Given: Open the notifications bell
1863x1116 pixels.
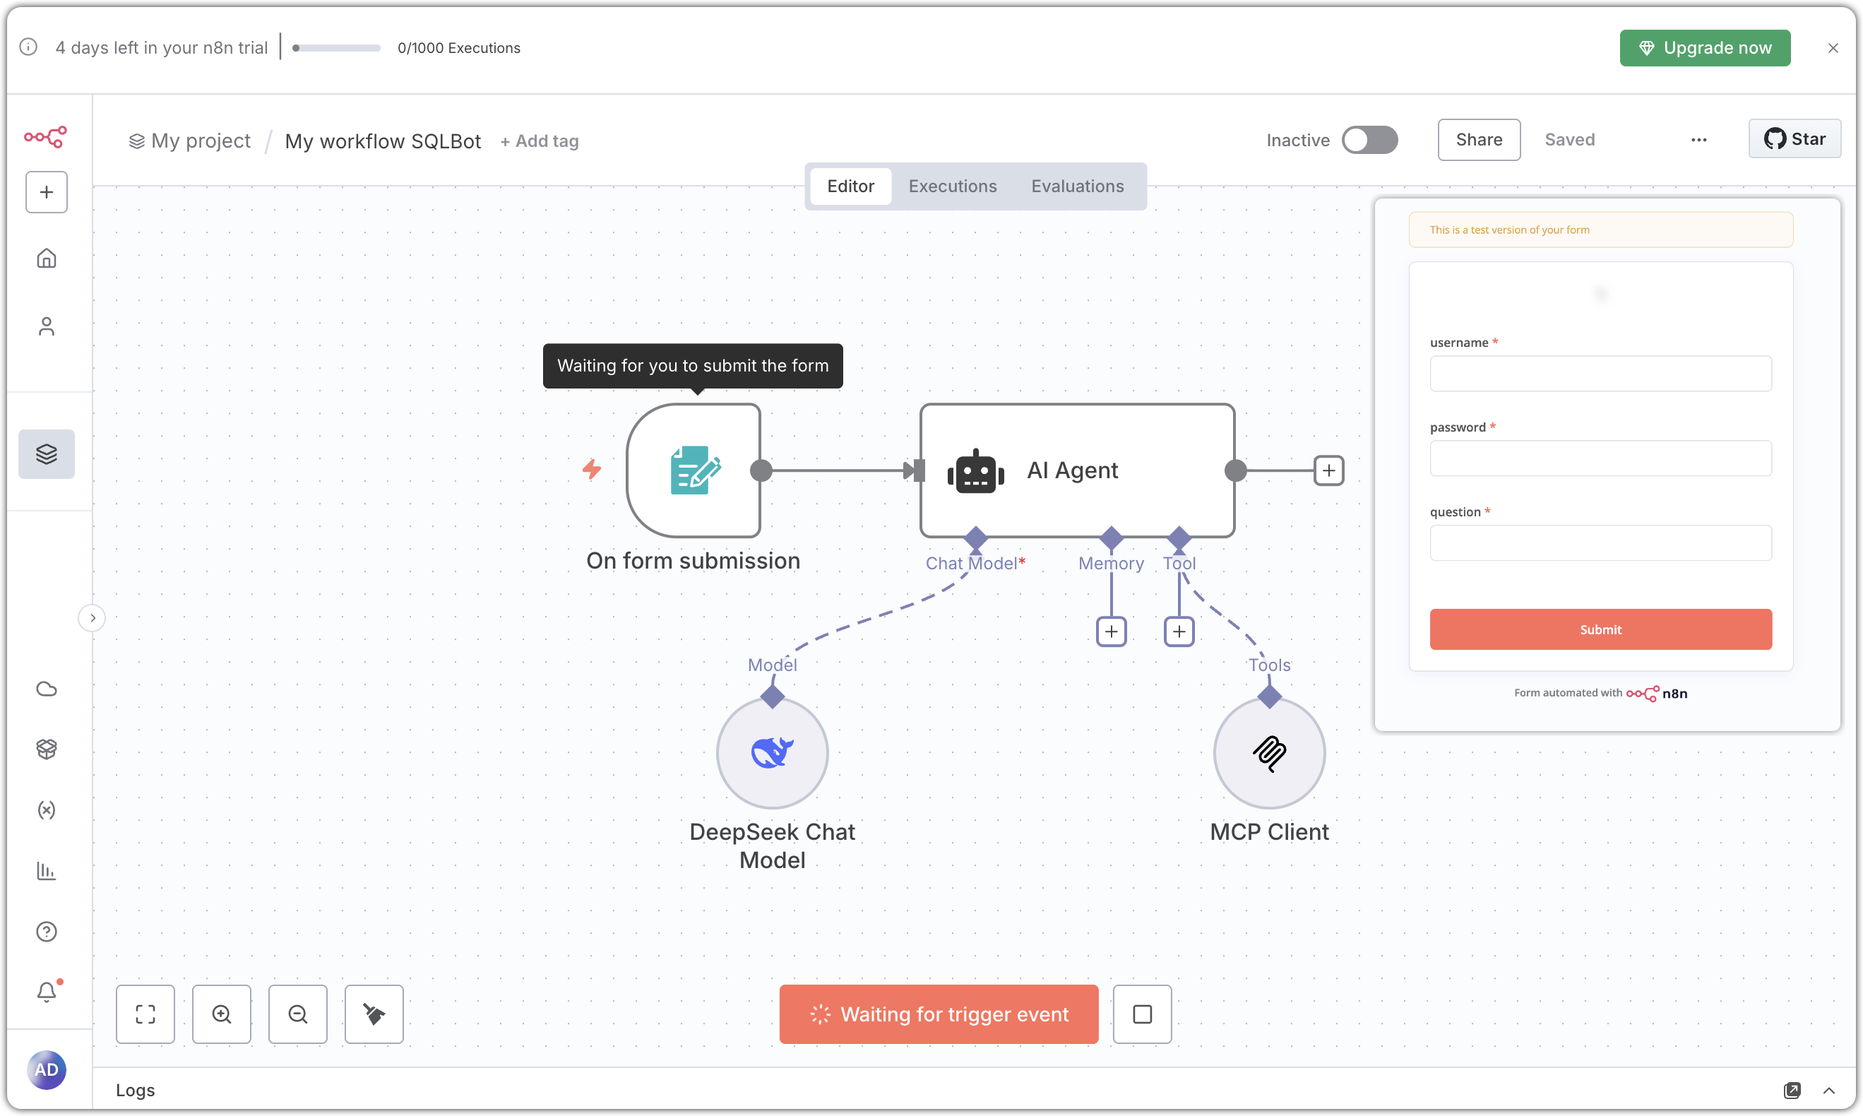Looking at the screenshot, I should (x=47, y=991).
